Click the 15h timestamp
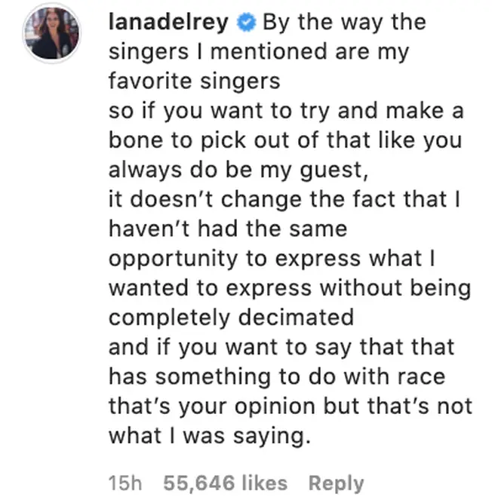This screenshot has height=500, width=498. (125, 483)
